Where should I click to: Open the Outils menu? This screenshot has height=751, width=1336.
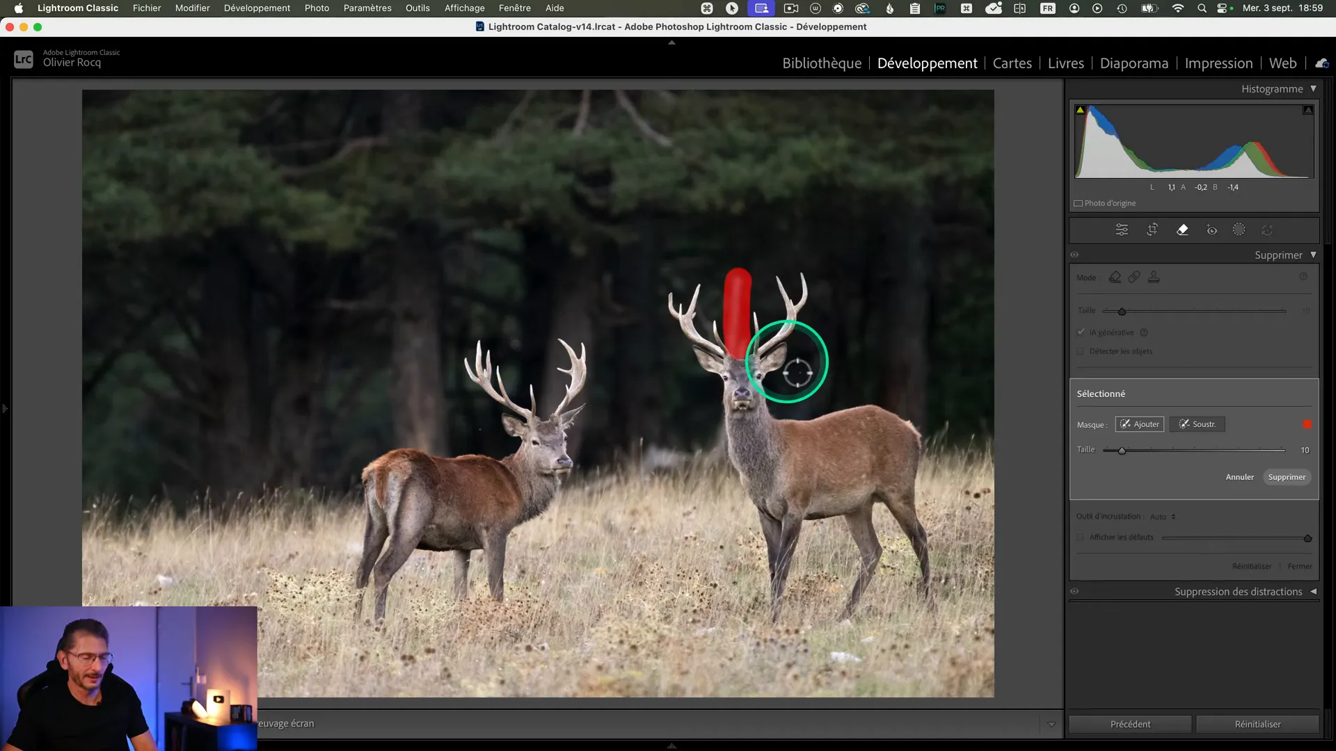(x=417, y=8)
